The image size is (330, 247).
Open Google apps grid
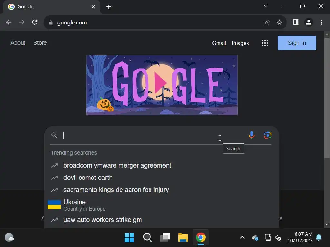(x=265, y=43)
